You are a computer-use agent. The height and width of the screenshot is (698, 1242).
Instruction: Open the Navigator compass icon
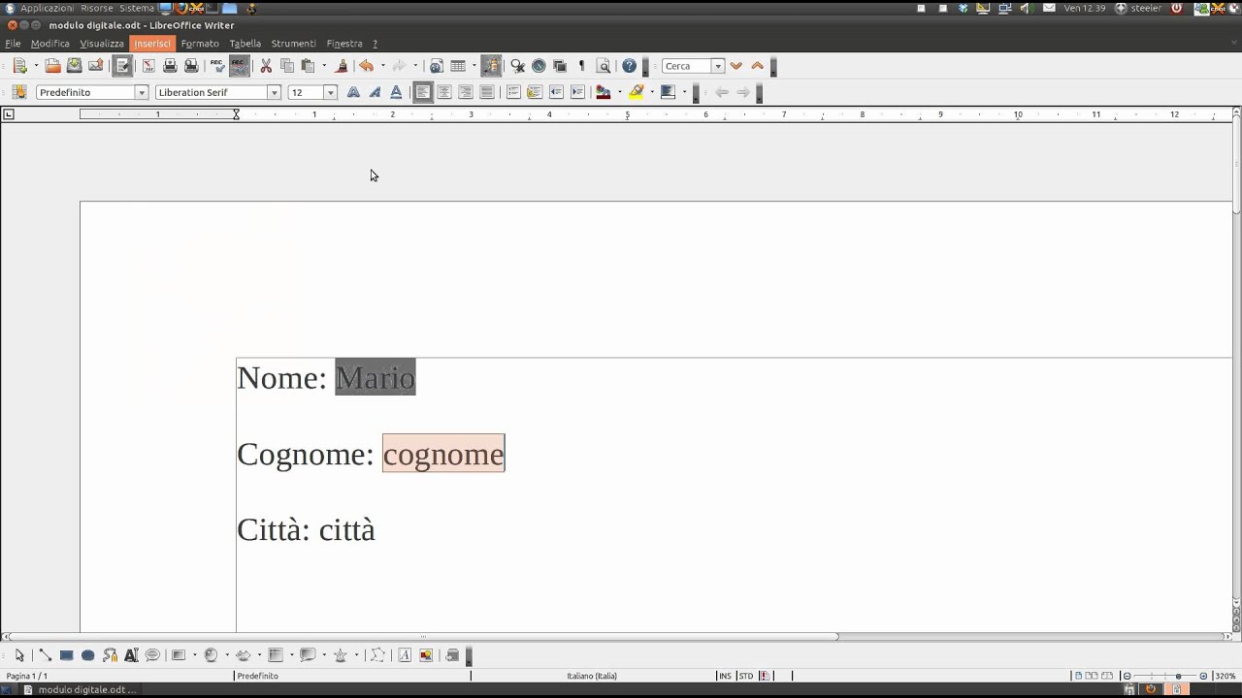tap(539, 66)
